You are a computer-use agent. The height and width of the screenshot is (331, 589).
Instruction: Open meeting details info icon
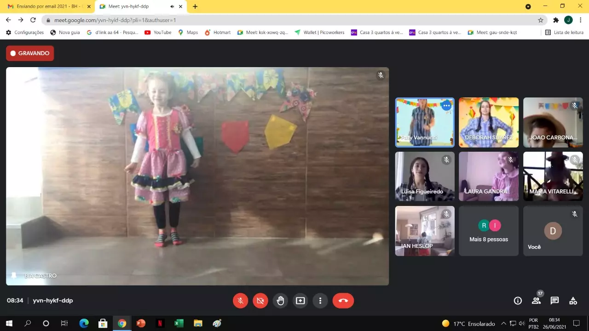pyautogui.click(x=518, y=301)
